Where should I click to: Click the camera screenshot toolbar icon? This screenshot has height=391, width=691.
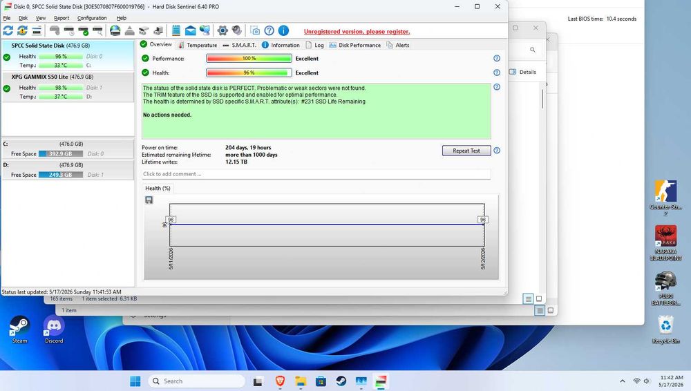255,30
